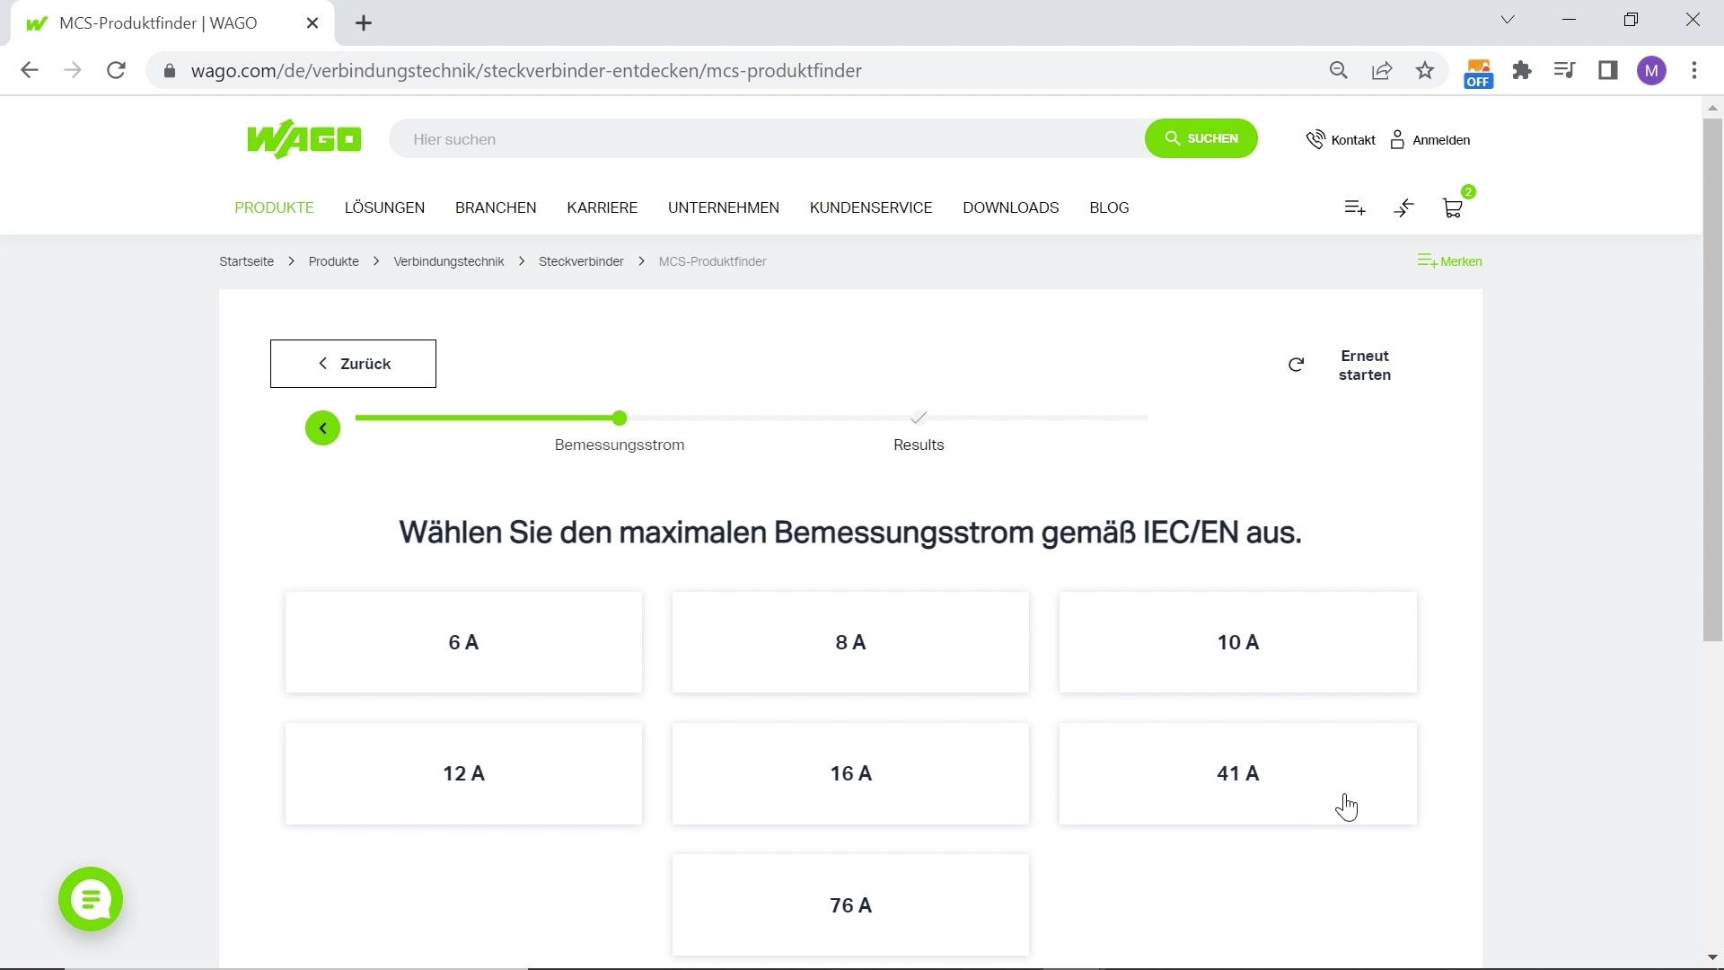Open the Chrome three-dot menu

[1694, 70]
